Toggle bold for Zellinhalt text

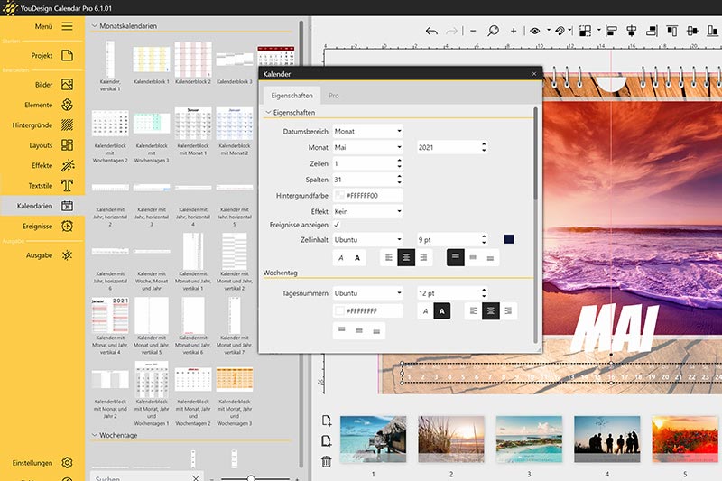pos(357,258)
